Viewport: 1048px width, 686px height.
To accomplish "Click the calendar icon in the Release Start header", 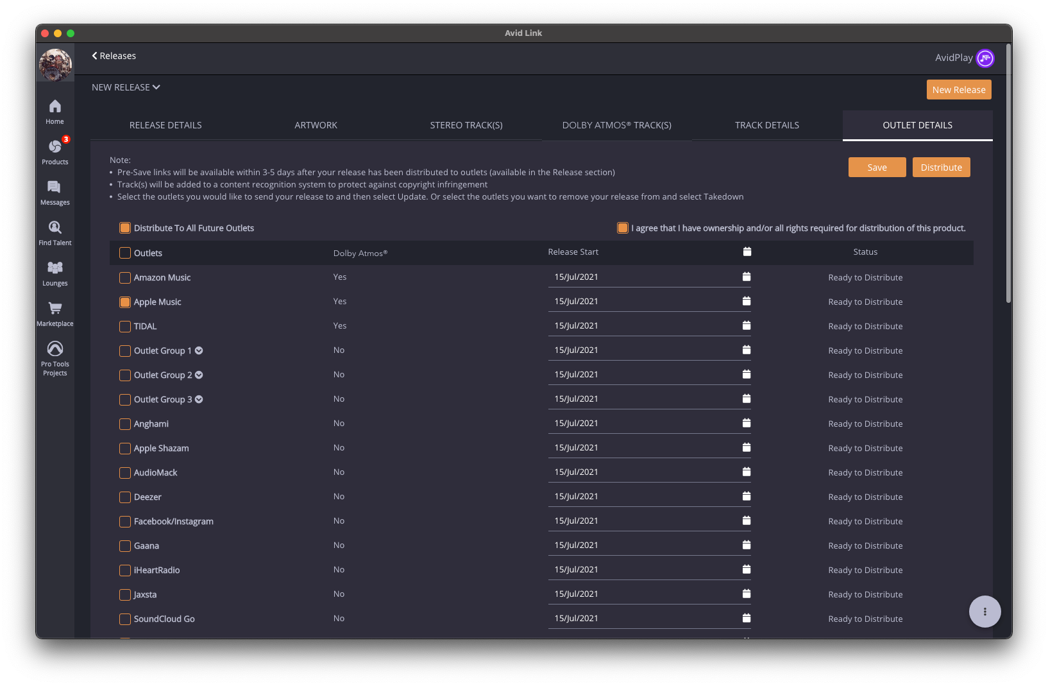I will (747, 252).
